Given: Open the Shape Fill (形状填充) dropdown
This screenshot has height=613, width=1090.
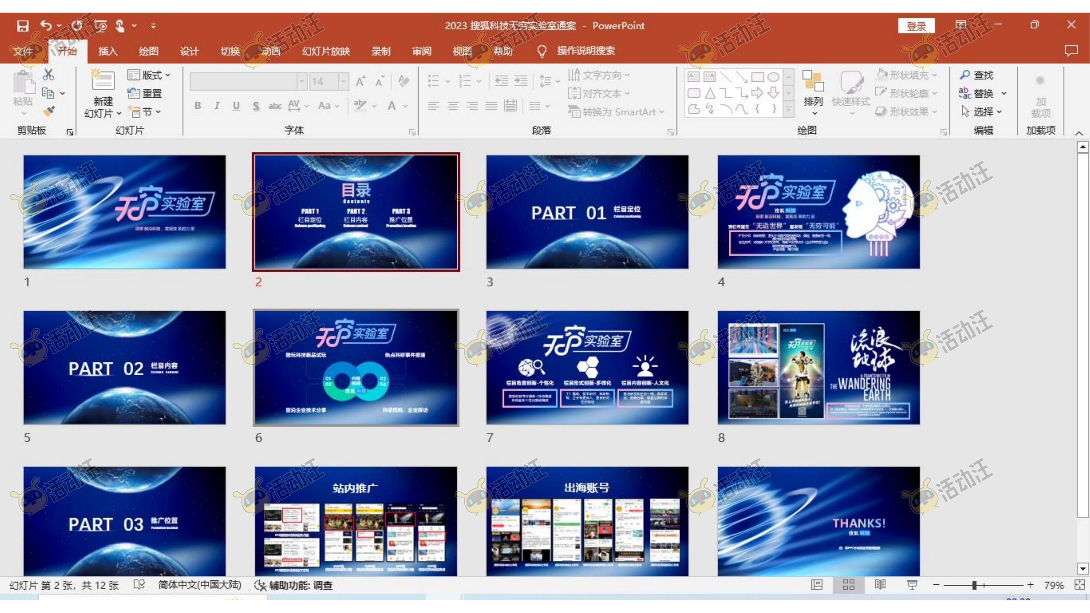Looking at the screenshot, I should 906,75.
